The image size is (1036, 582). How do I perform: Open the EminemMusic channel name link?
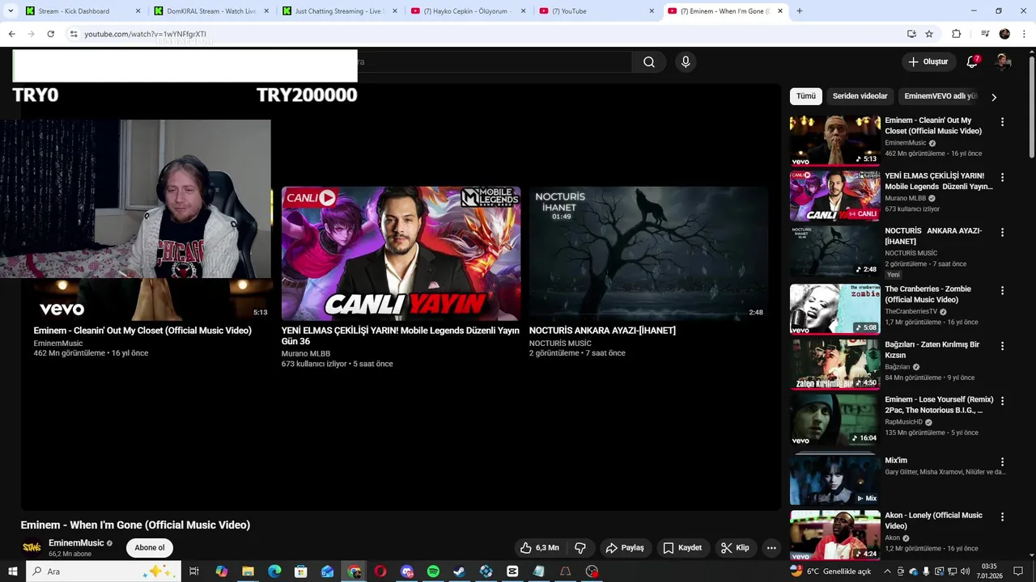coord(76,543)
